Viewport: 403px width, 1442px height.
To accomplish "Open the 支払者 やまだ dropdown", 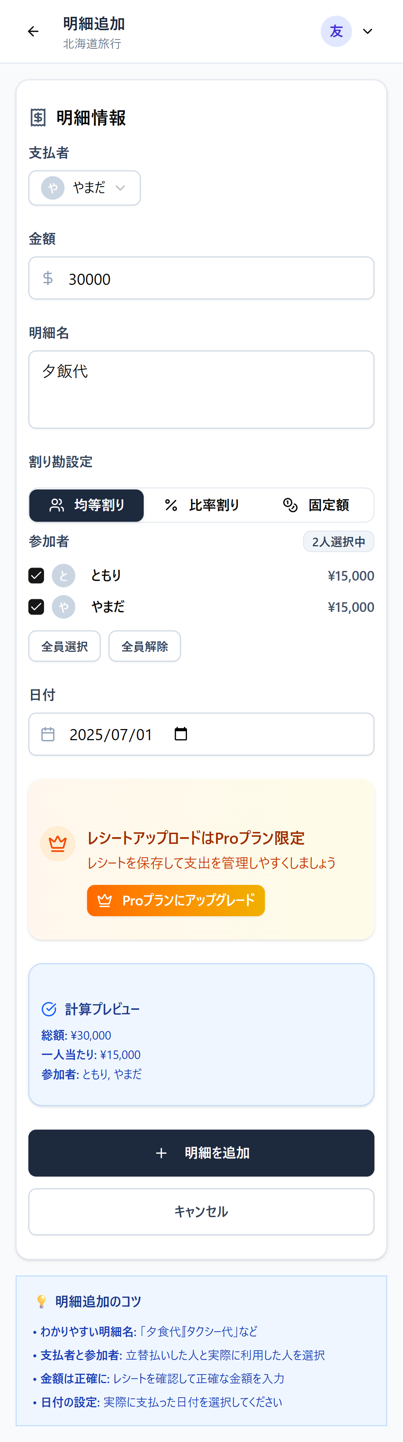I will [x=85, y=188].
